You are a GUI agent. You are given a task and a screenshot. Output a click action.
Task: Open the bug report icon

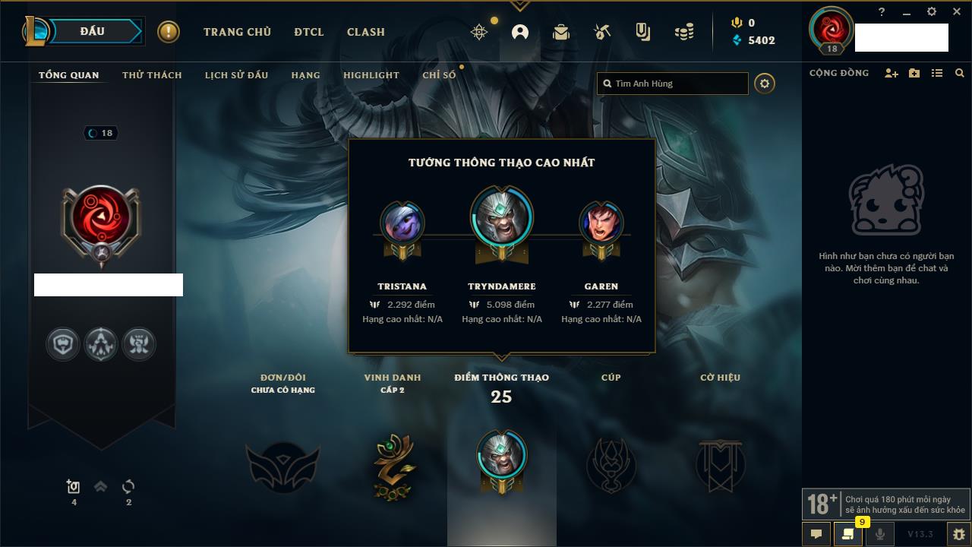[x=959, y=534]
